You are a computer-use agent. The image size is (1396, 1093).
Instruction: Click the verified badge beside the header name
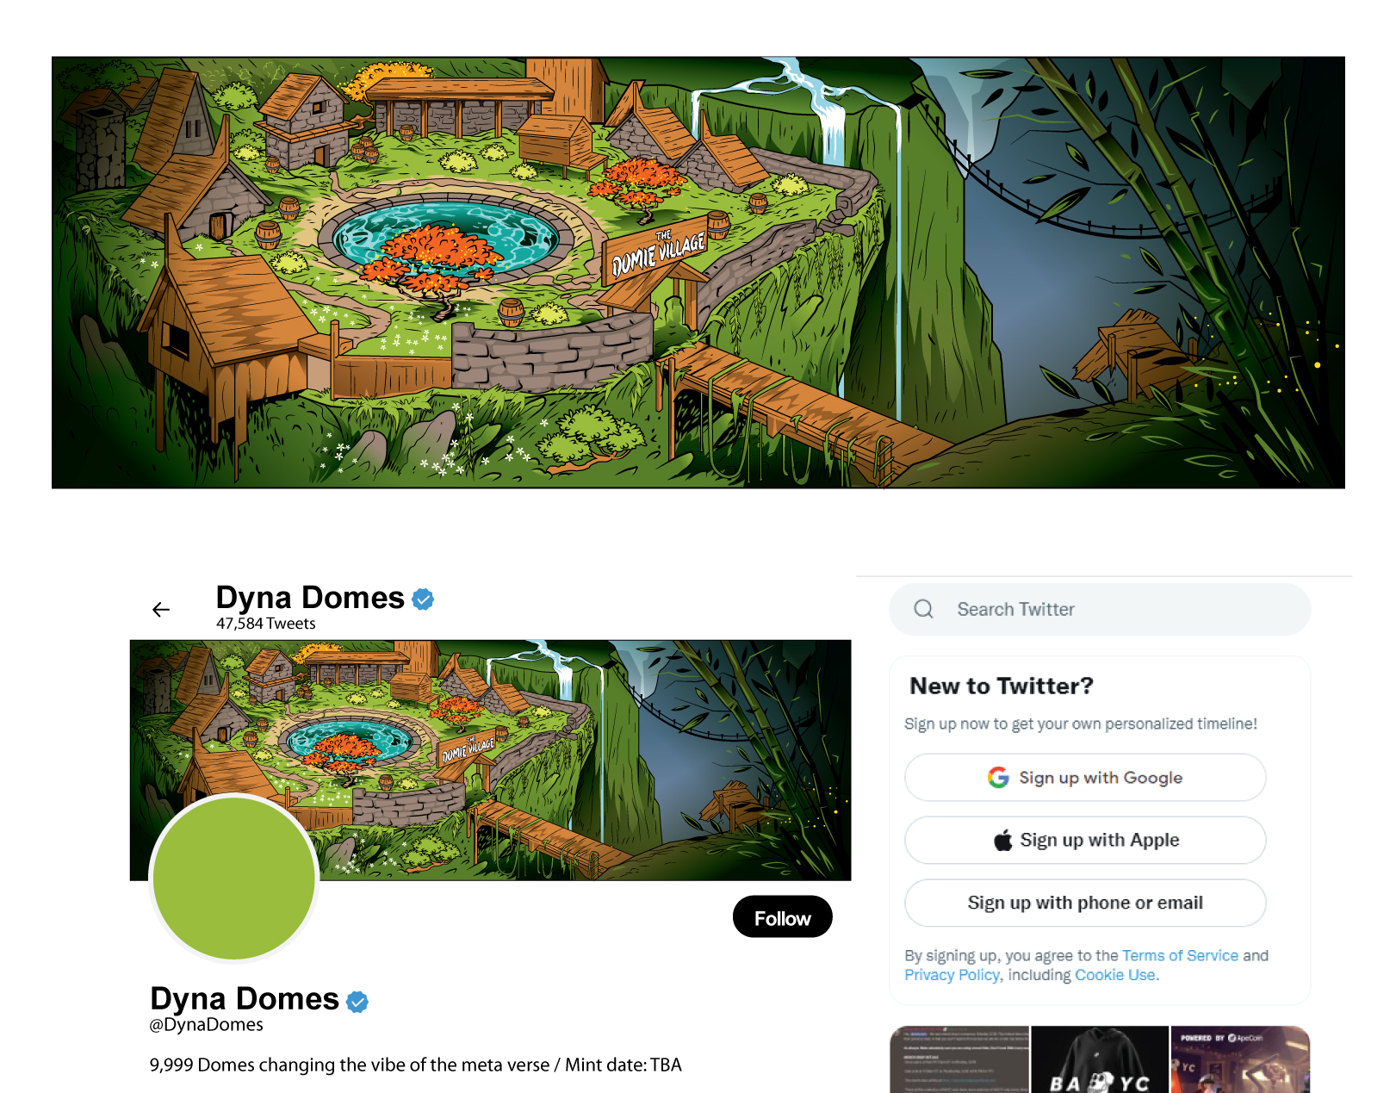pyautogui.click(x=423, y=599)
